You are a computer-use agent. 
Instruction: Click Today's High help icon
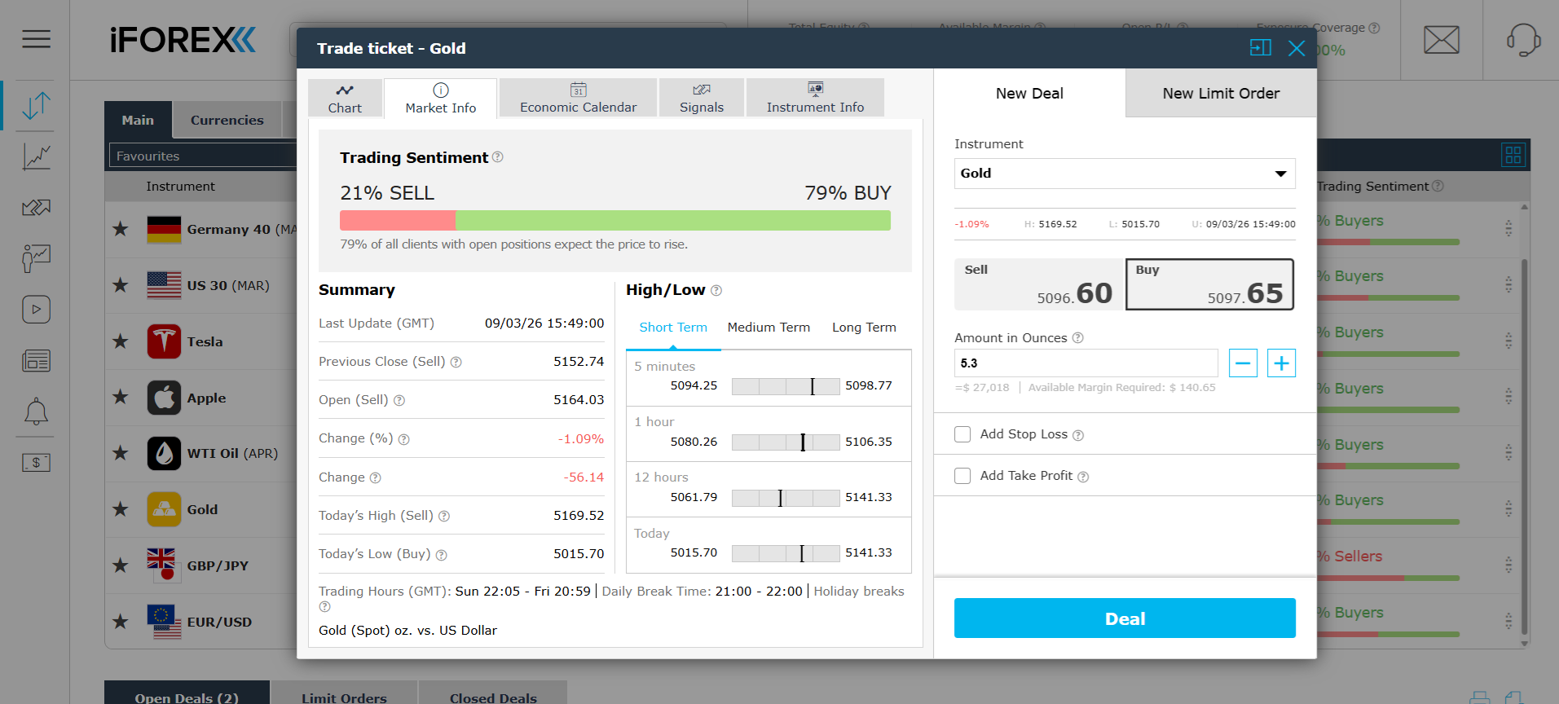tap(444, 516)
